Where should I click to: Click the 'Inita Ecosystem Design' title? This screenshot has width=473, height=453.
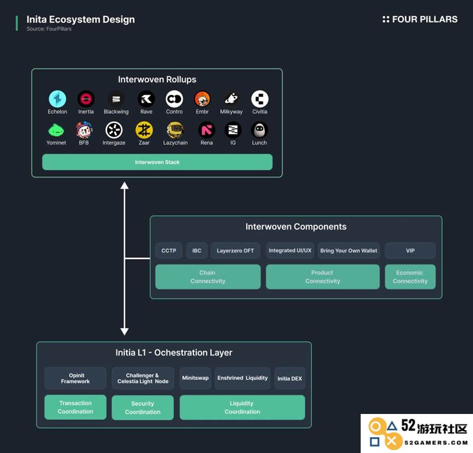point(80,20)
